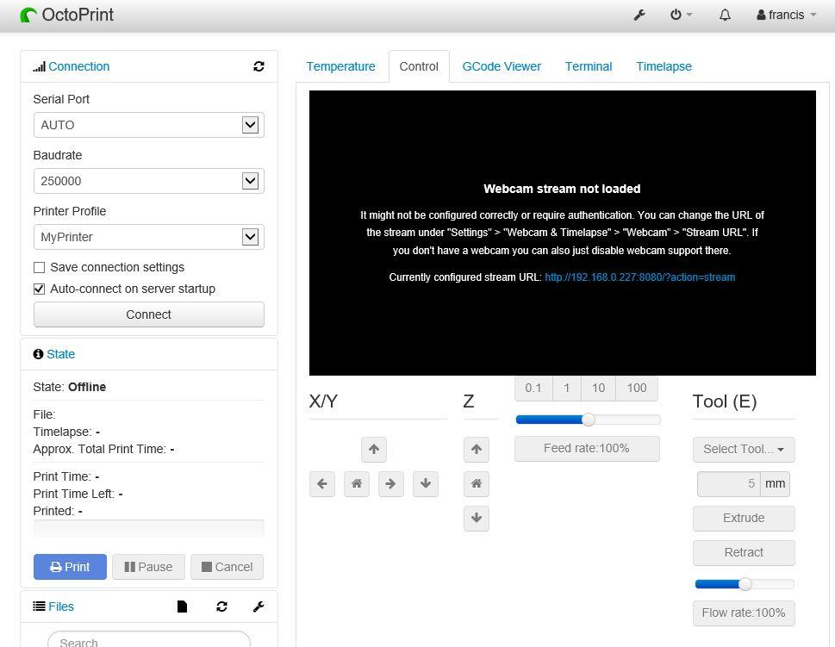Collapse the Connection panel header

pyautogui.click(x=78, y=66)
